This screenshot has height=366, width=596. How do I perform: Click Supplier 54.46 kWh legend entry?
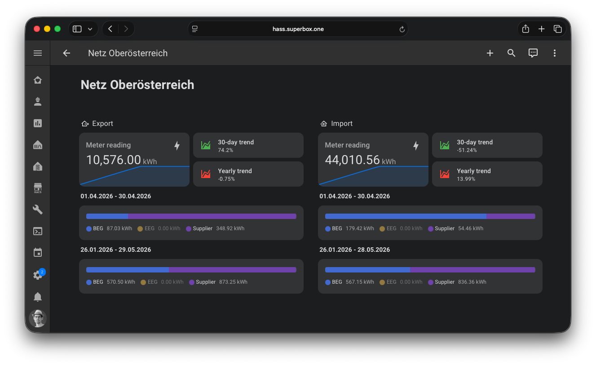click(x=456, y=228)
